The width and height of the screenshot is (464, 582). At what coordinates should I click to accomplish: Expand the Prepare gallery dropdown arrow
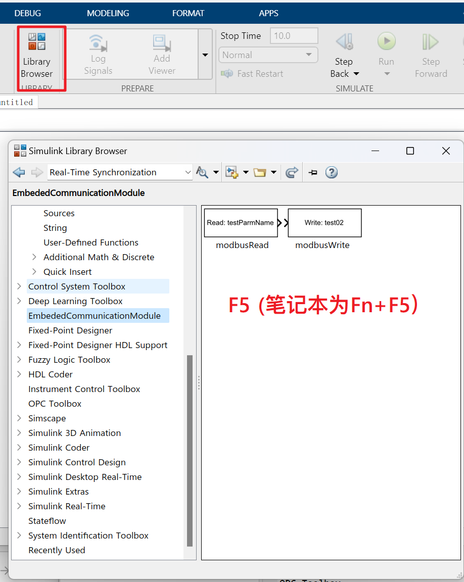[x=205, y=55]
